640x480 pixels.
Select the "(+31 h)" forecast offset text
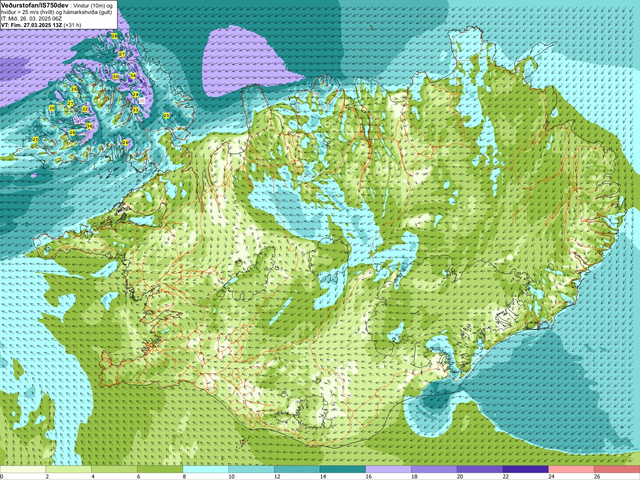(x=72, y=25)
